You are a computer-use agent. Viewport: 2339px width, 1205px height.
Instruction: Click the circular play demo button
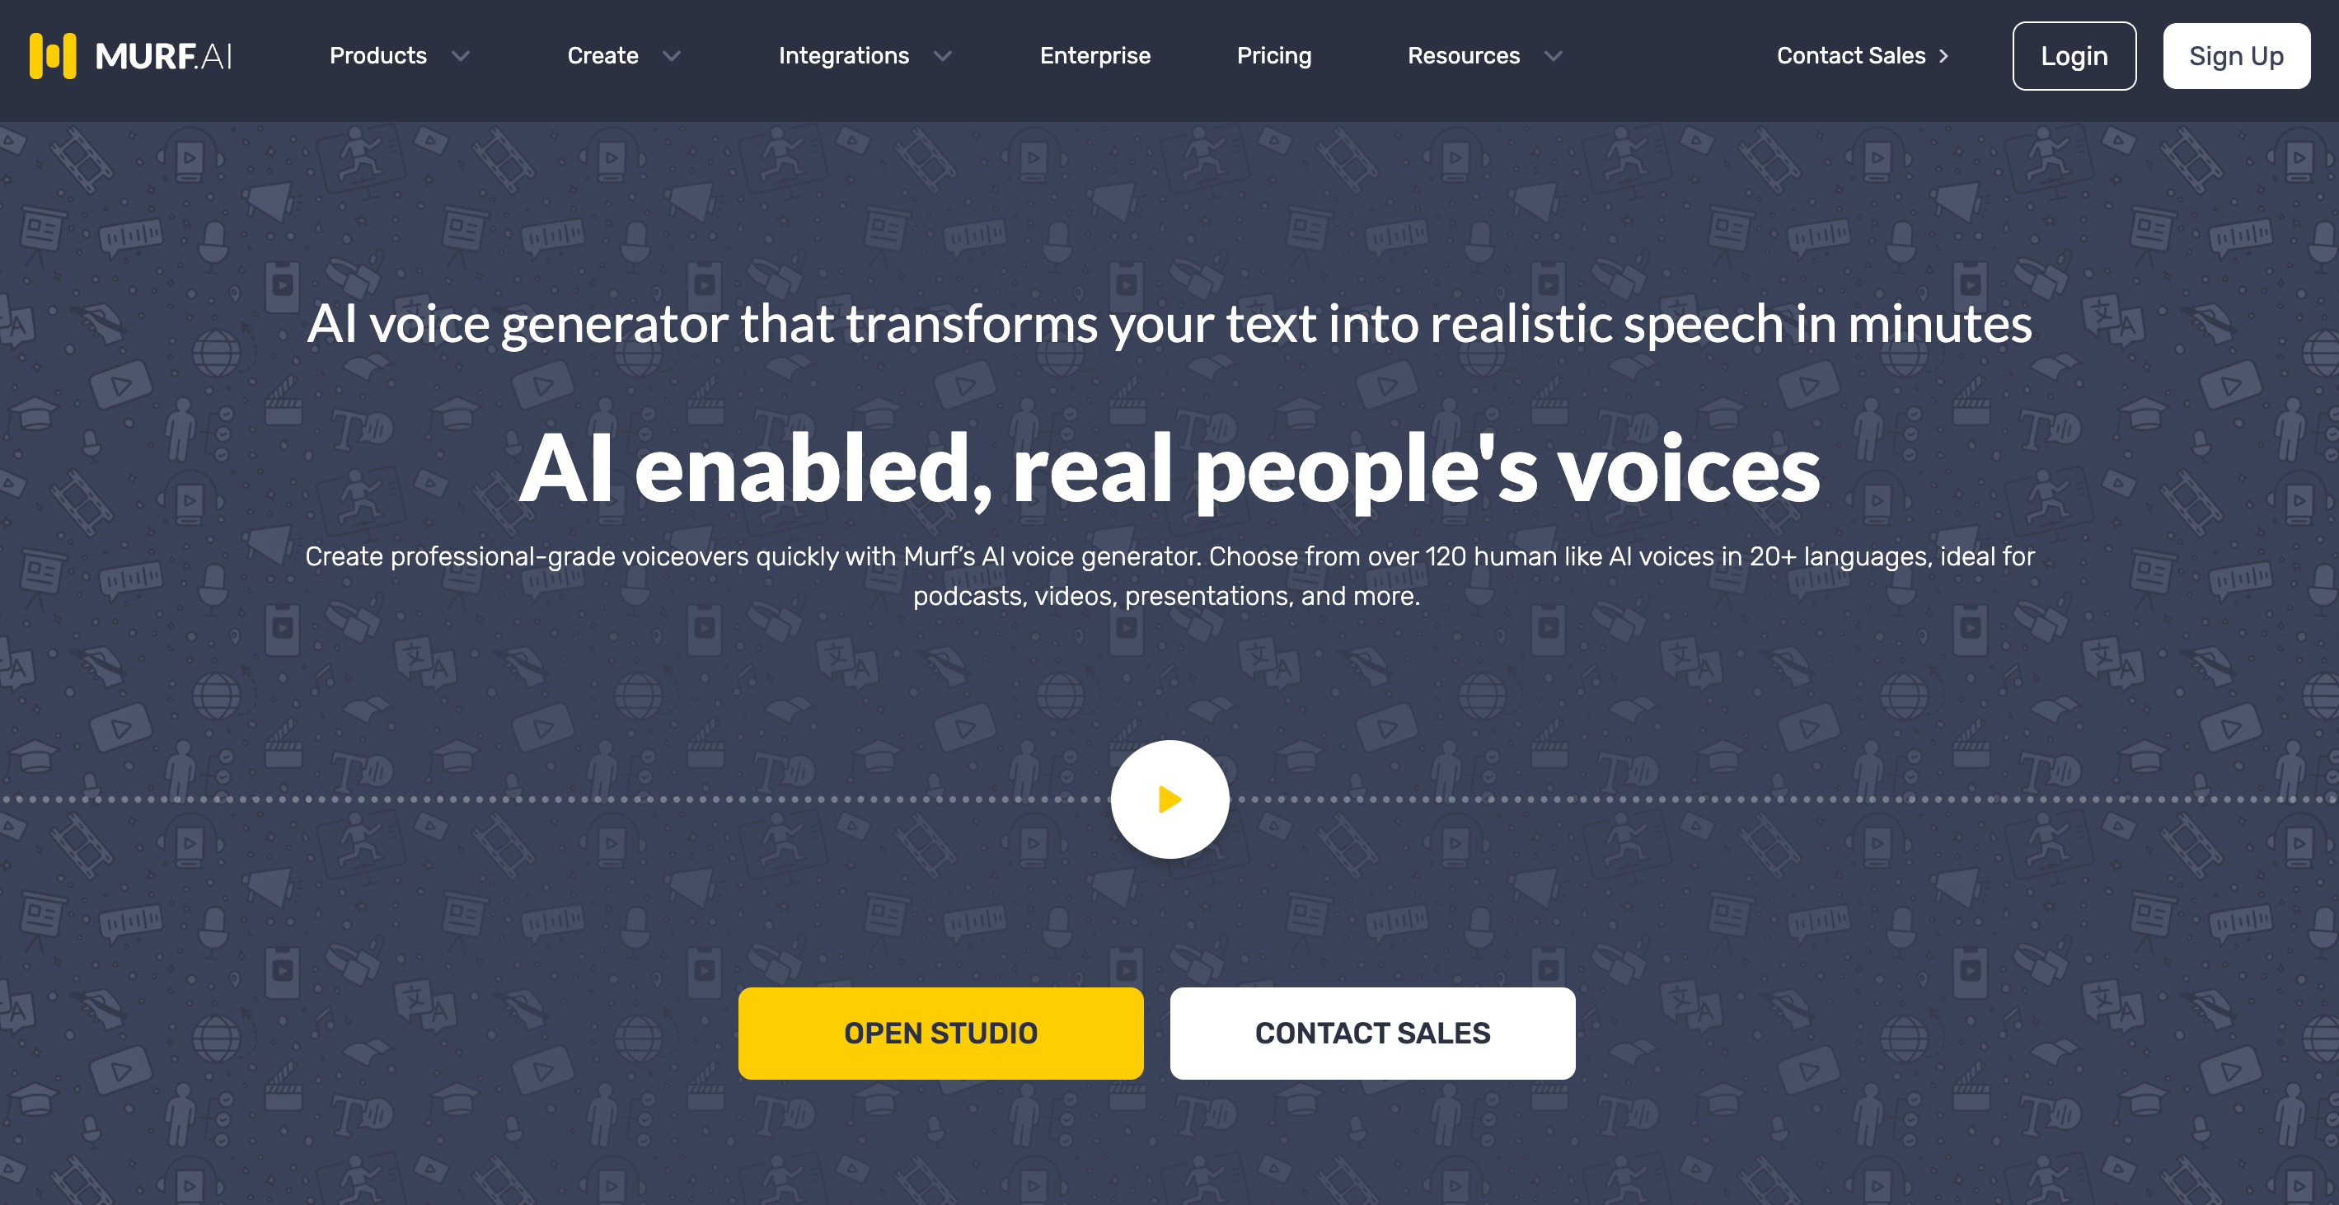click(1171, 798)
